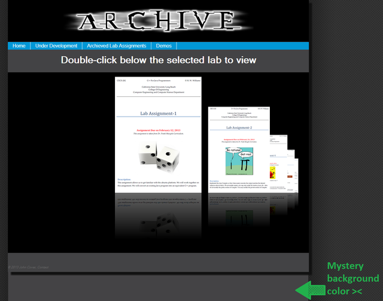Open the Home menu item
Image resolution: width=383 pixels, height=301 pixels.
point(19,46)
